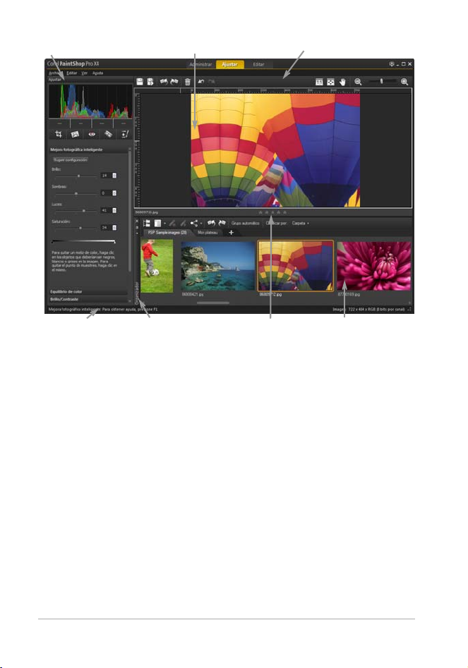This screenshot has height=668, width=468.
Task: Select the coastal seaside thumbnail
Action: point(218,266)
